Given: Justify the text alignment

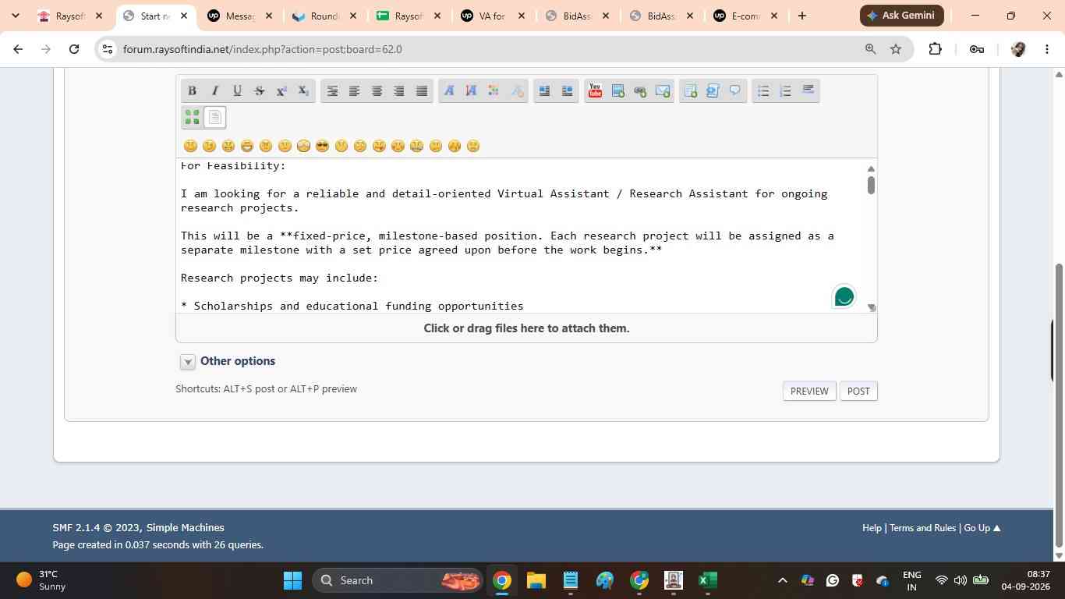Looking at the screenshot, I should tap(422, 90).
